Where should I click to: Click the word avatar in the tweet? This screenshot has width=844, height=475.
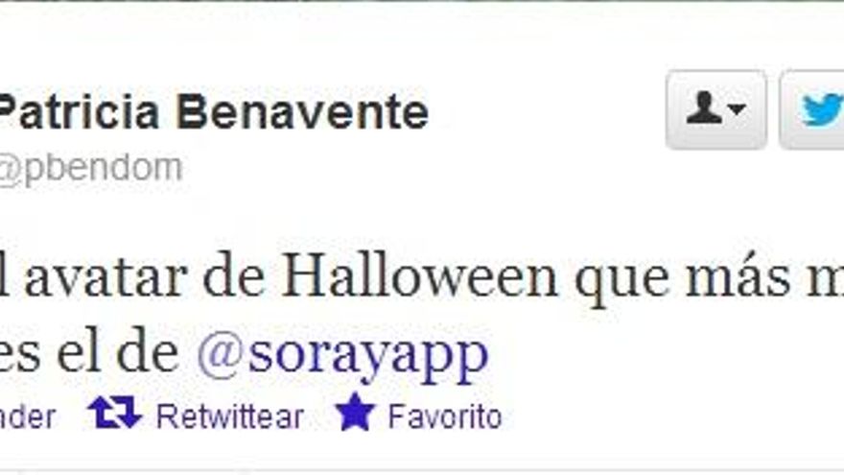point(106,279)
